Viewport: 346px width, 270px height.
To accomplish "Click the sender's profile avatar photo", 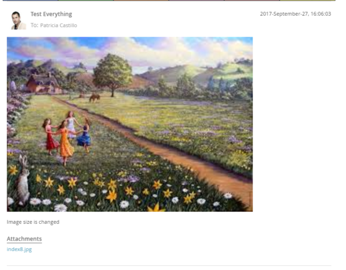I will (18, 20).
